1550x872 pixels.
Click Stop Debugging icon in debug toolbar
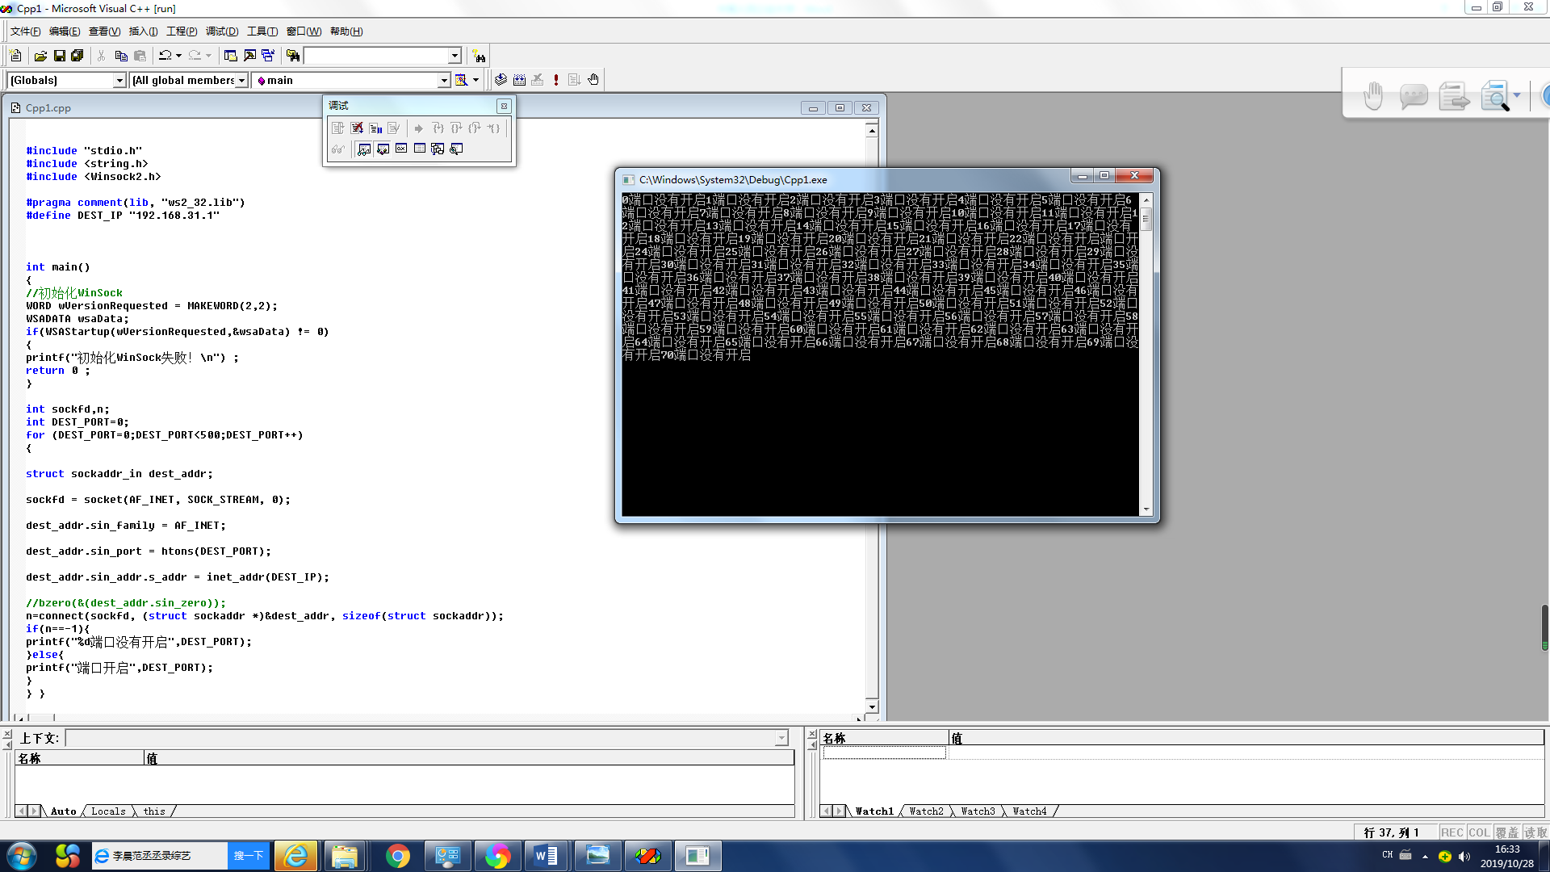tap(357, 128)
